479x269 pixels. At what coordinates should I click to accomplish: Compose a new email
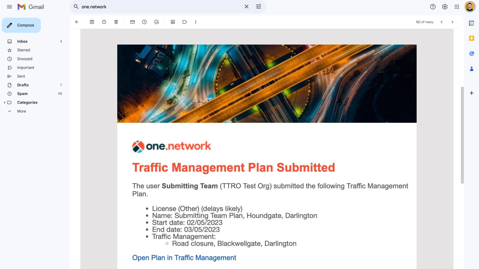click(x=21, y=25)
